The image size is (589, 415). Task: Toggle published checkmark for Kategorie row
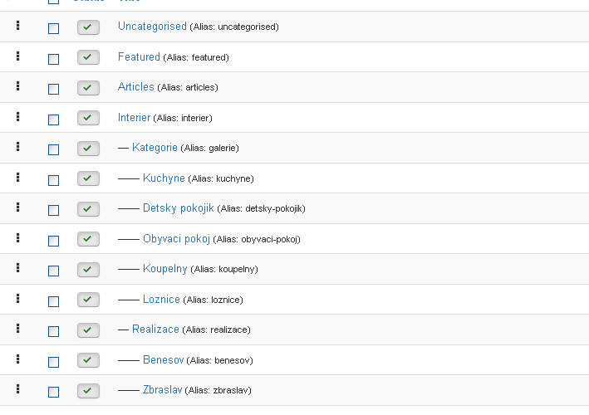[x=88, y=149]
